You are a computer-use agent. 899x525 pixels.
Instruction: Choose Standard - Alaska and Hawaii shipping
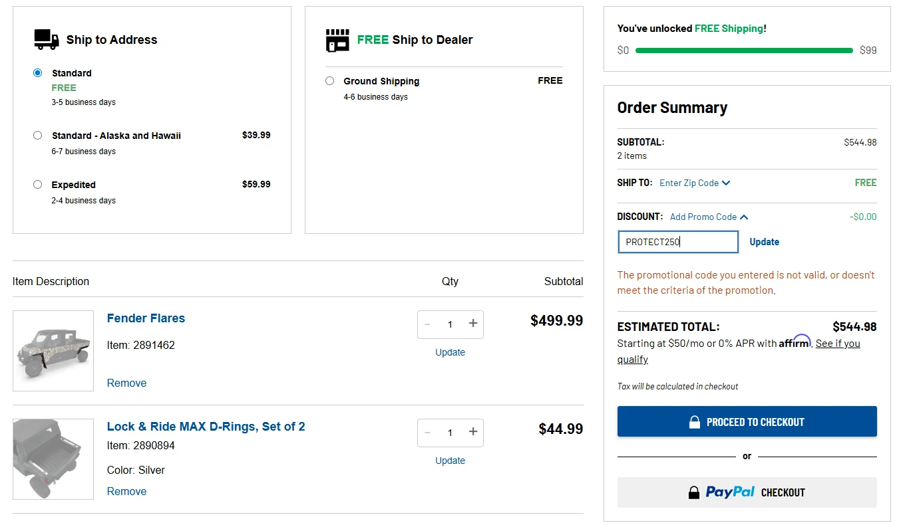tap(38, 136)
